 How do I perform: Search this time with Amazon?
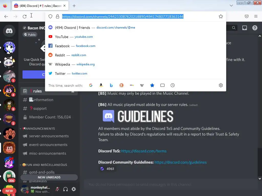click(101, 85)
